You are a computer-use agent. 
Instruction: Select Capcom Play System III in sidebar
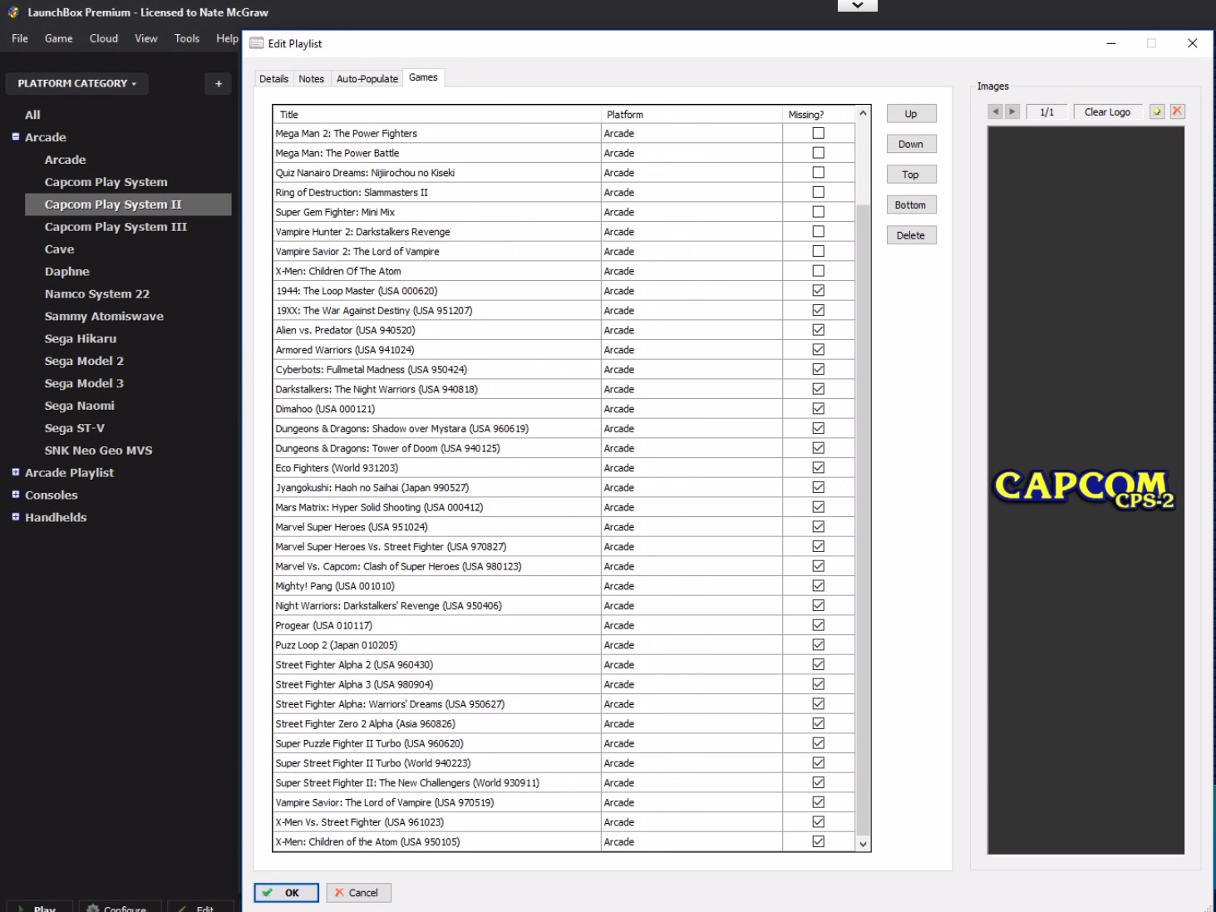pos(116,227)
